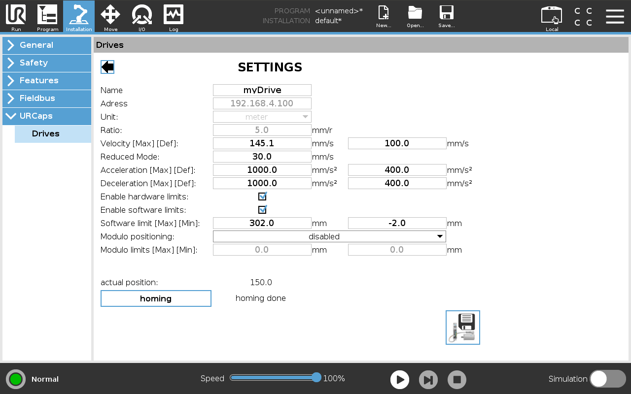Expand the Safety section in sidebar
Screen dimensions: 631x394
(x=47, y=63)
